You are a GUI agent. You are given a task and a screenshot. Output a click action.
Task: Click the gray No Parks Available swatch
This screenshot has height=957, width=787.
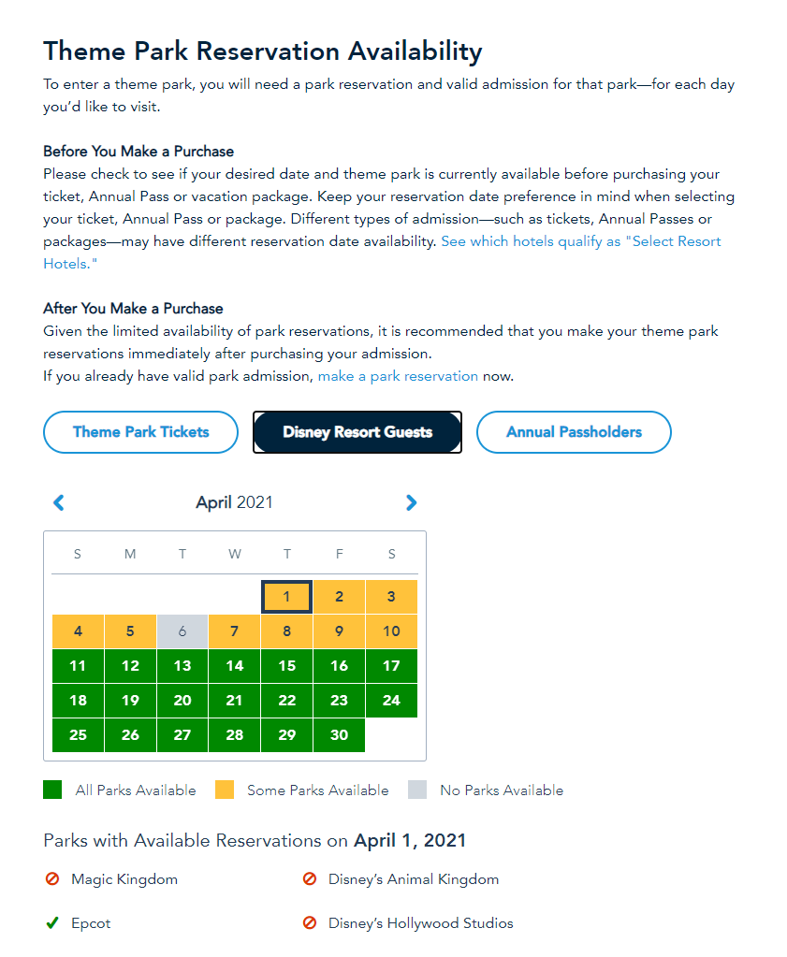(x=417, y=790)
